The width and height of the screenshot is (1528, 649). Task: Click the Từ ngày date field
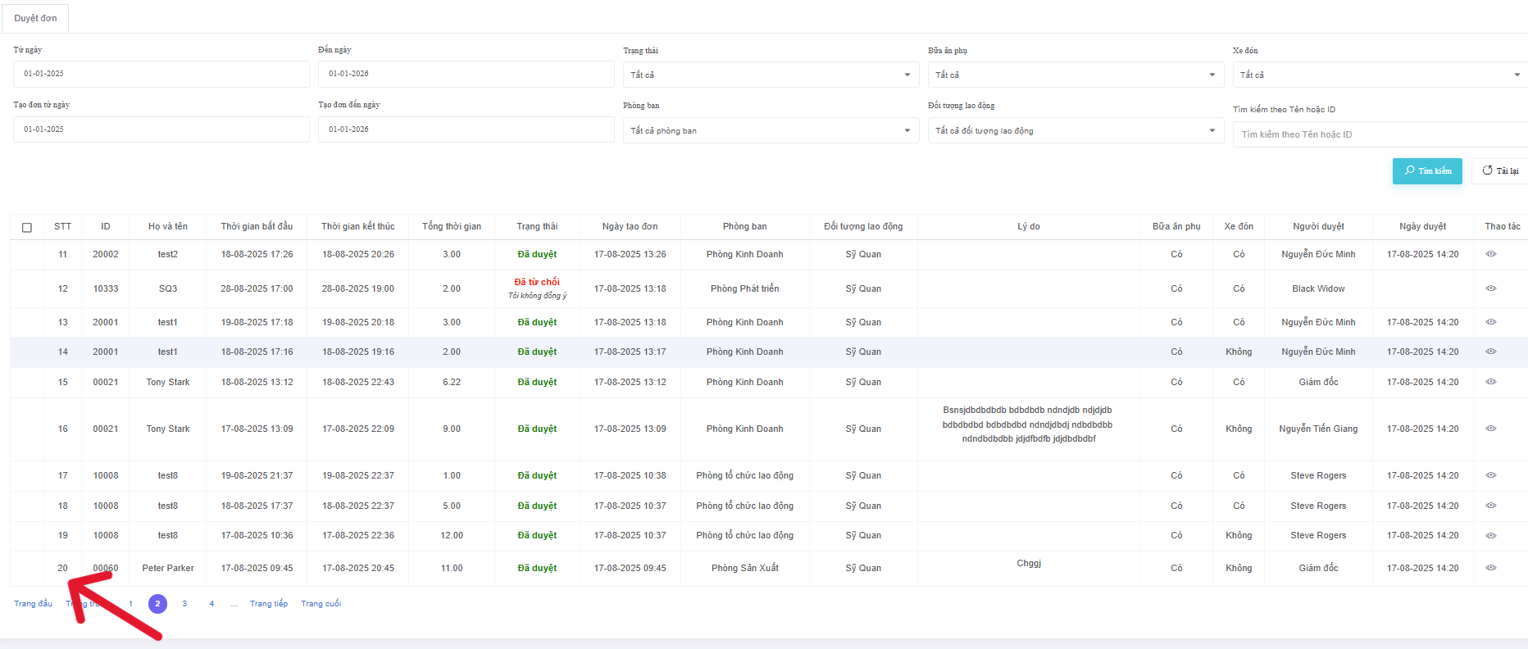(x=161, y=74)
